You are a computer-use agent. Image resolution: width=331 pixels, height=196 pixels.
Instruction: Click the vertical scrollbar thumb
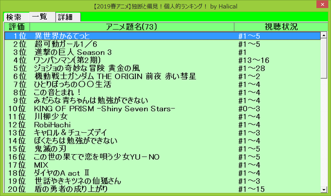pos(324,58)
